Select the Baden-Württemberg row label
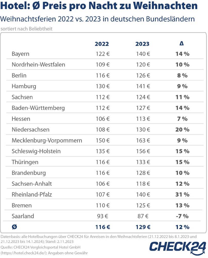 (38, 108)
